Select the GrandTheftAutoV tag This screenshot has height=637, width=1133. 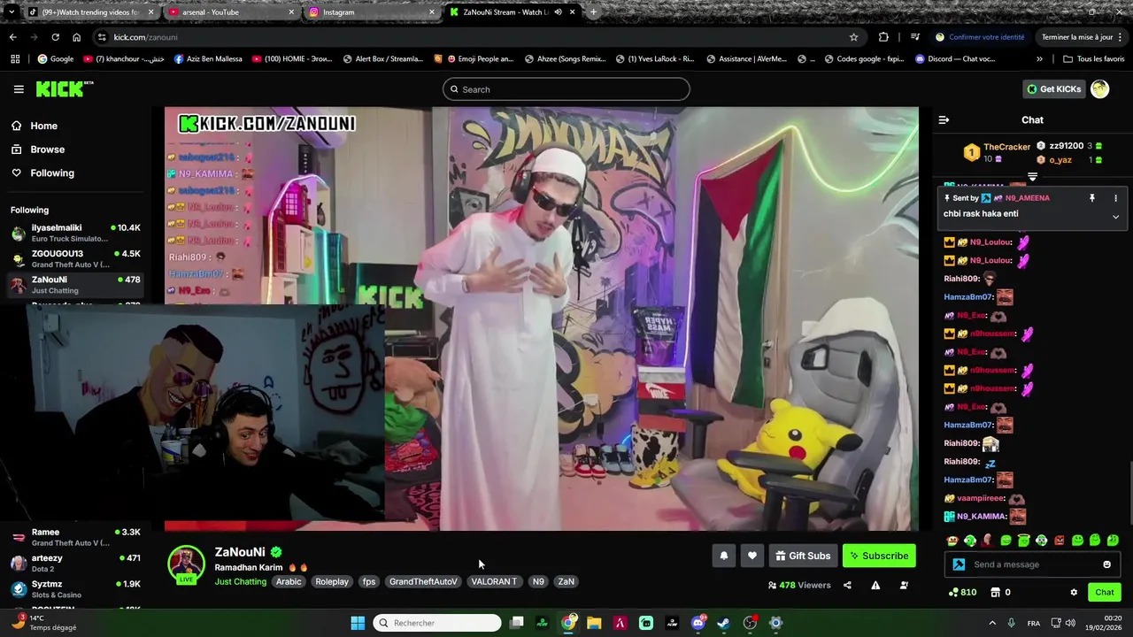pyautogui.click(x=423, y=581)
